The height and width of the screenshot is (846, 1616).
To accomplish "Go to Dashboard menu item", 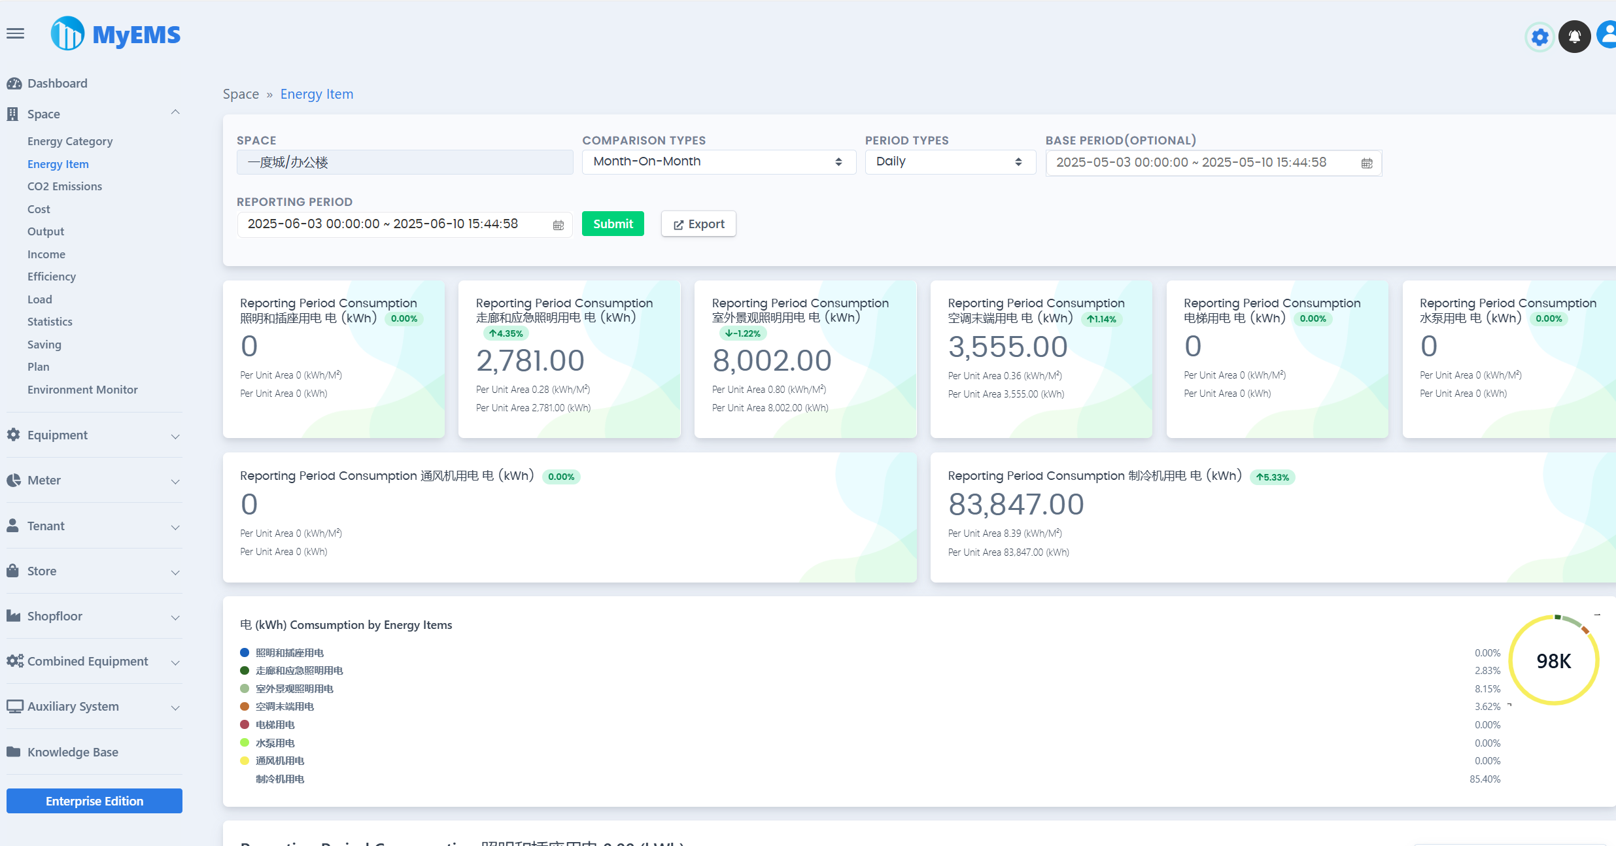I will [57, 84].
